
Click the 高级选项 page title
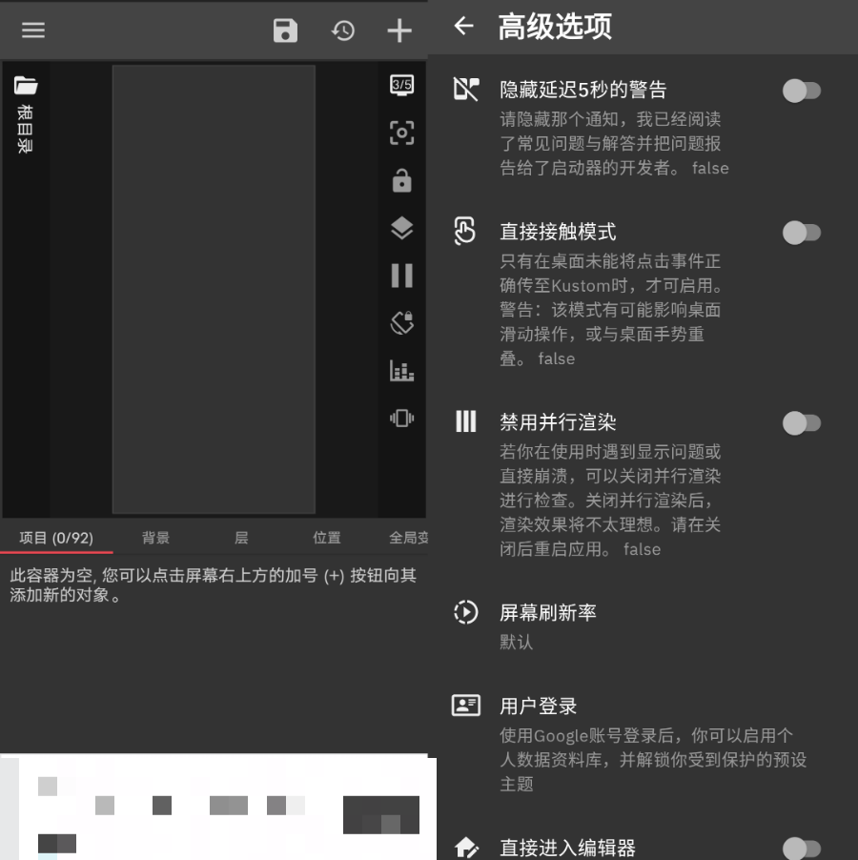[x=554, y=27]
